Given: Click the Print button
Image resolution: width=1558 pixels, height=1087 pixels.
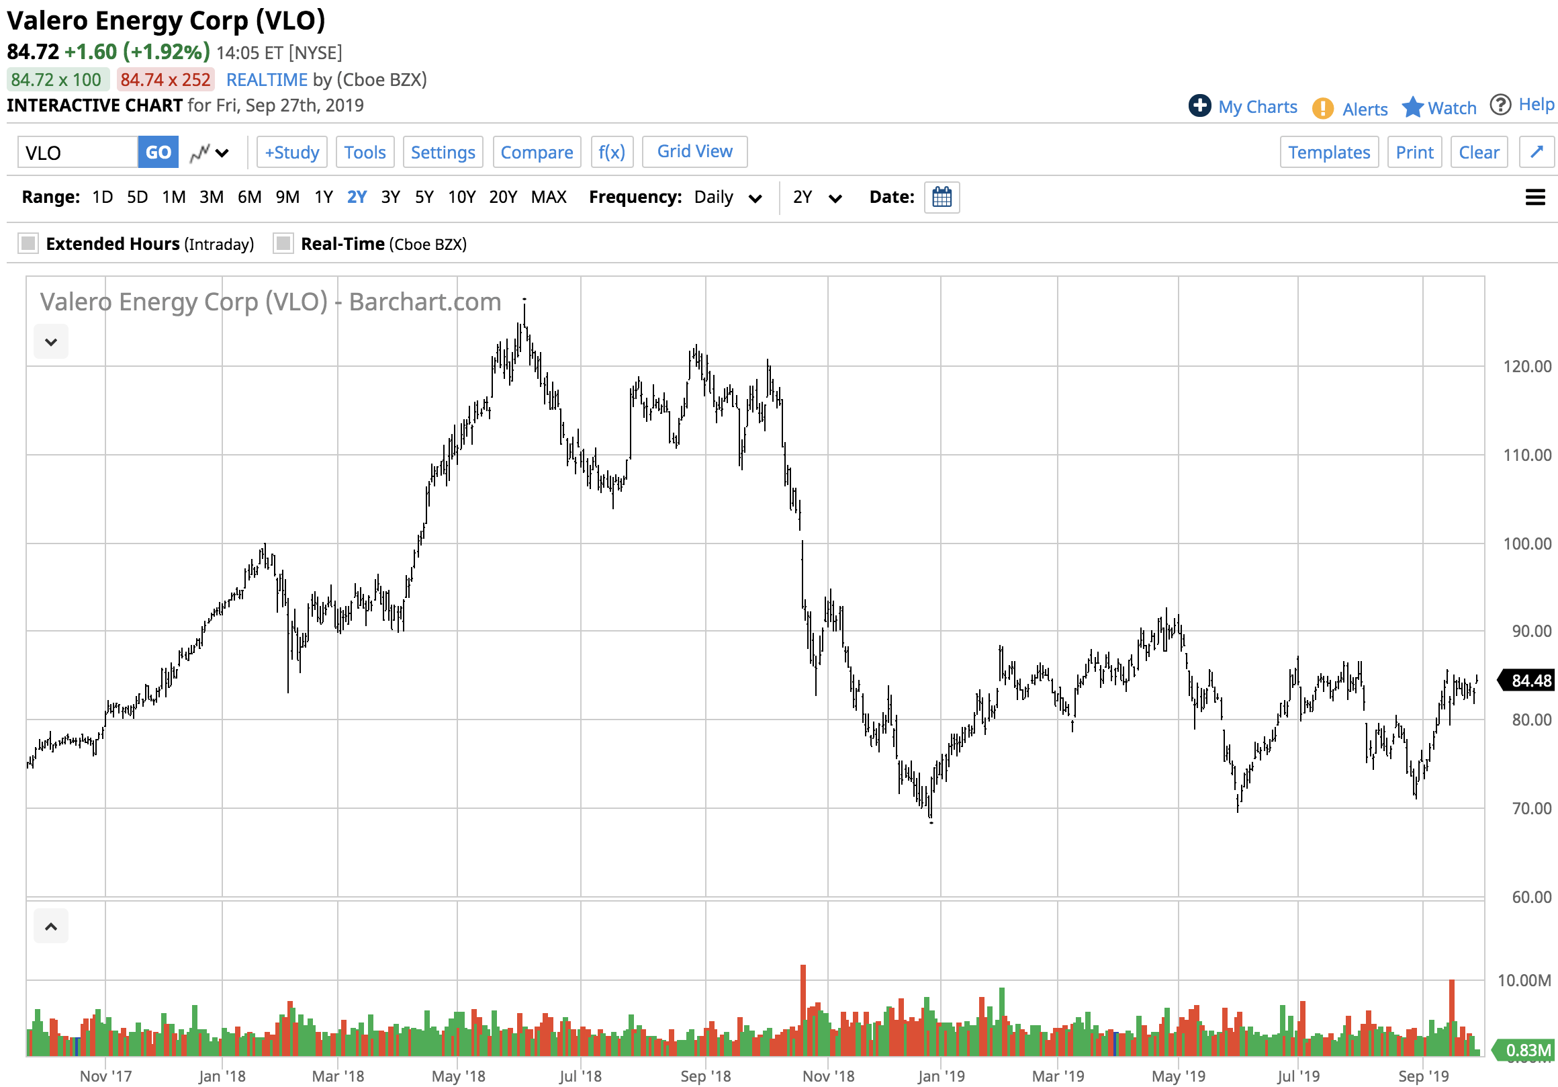Looking at the screenshot, I should click(1414, 152).
